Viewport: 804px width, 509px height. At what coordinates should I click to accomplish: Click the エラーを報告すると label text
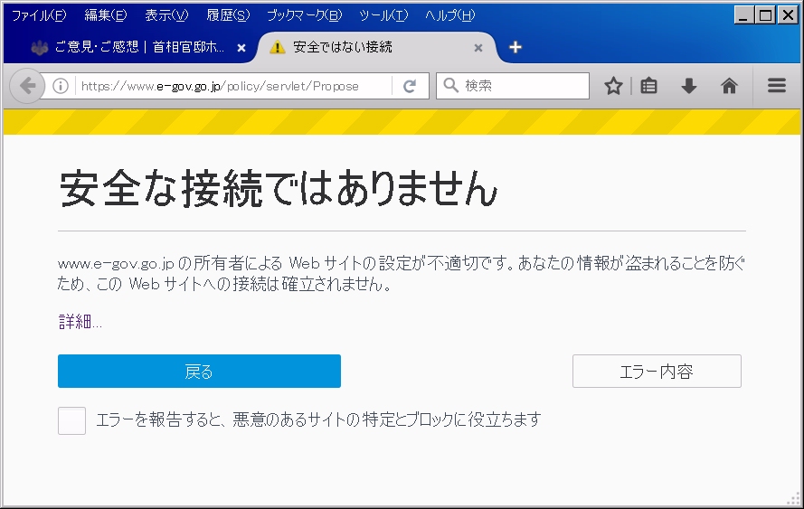click(x=318, y=419)
